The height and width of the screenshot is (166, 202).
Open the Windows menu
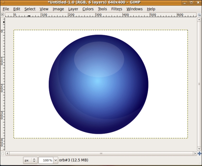(x=134, y=9)
